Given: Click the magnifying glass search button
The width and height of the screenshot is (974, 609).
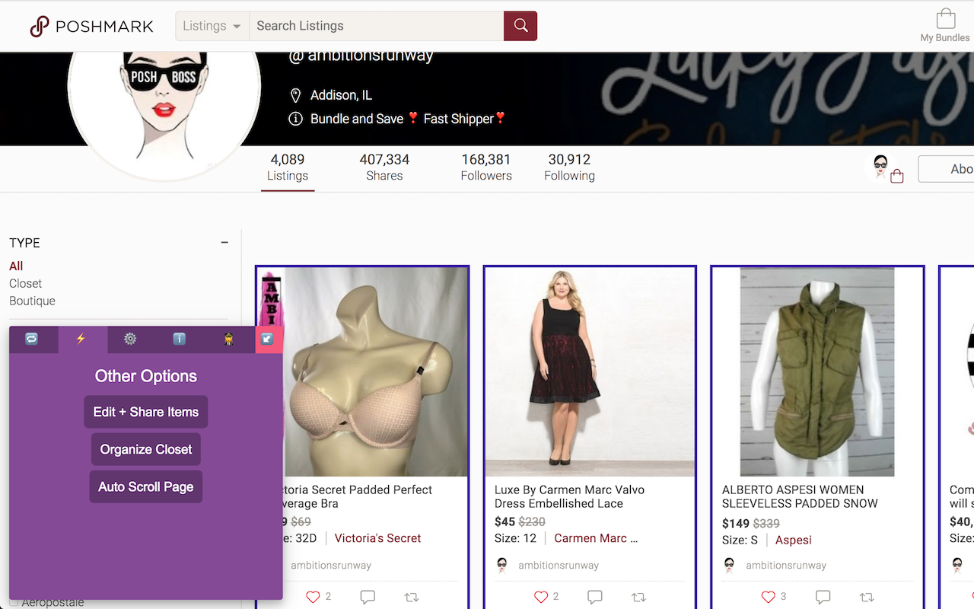Looking at the screenshot, I should [520, 26].
